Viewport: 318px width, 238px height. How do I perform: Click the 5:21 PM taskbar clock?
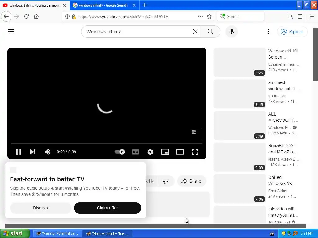[307, 233]
